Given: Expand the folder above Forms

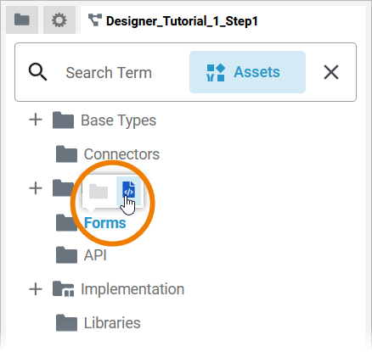Looking at the screenshot, I should pos(36,188).
